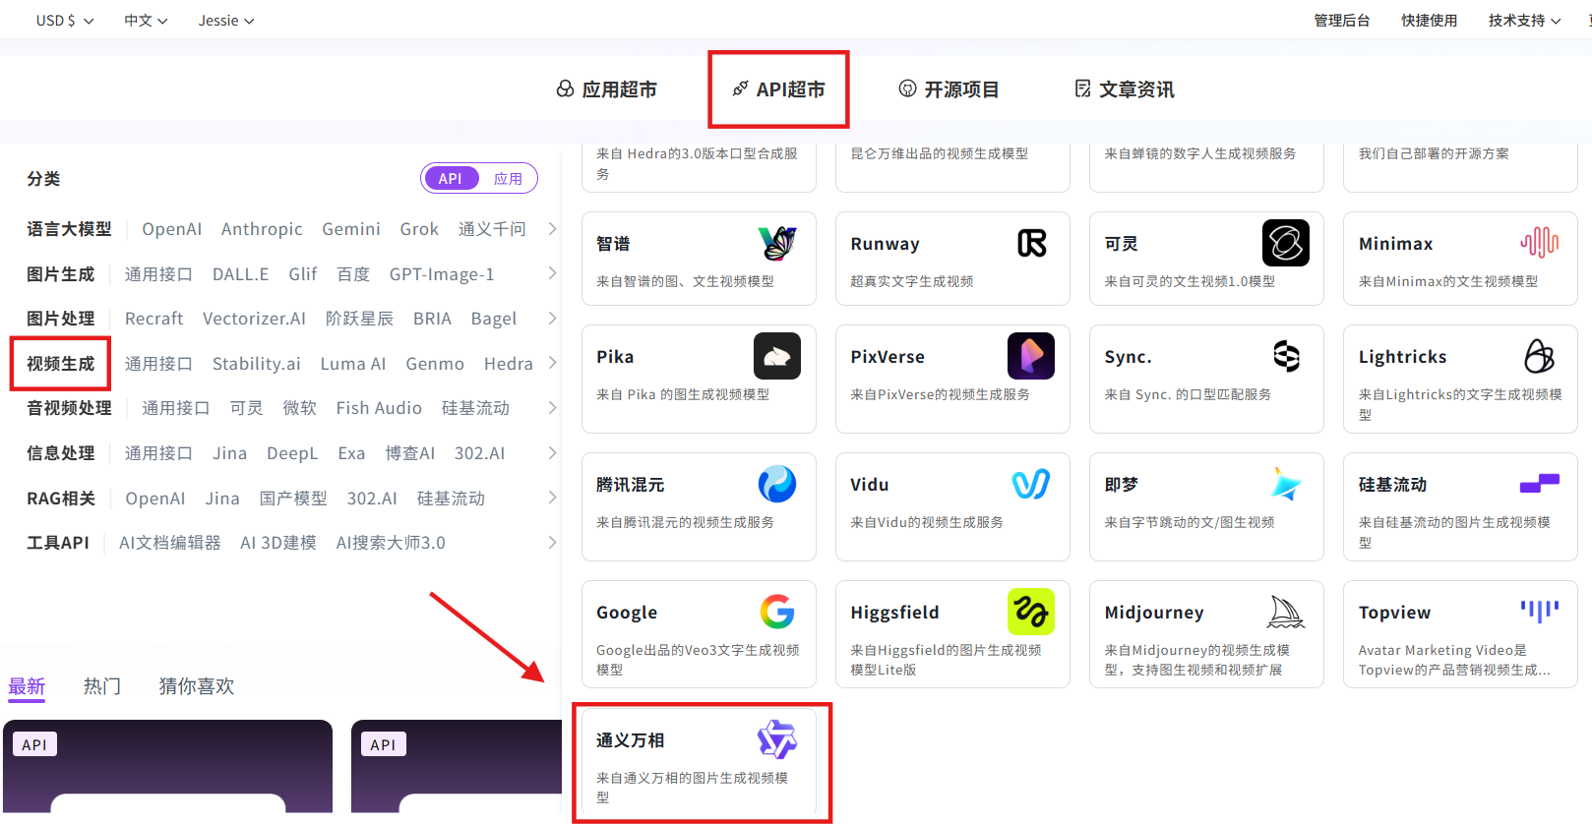Click the 智谱 butterfly logo icon
Image resolution: width=1592 pixels, height=824 pixels.
coord(777,243)
